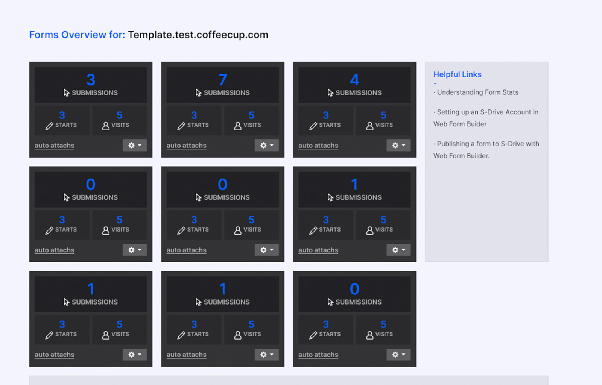Click the large 4 submissions count
602x385 pixels.
click(354, 80)
